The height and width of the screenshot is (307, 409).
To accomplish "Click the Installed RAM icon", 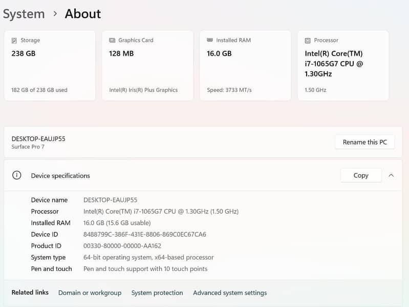I will 210,40.
